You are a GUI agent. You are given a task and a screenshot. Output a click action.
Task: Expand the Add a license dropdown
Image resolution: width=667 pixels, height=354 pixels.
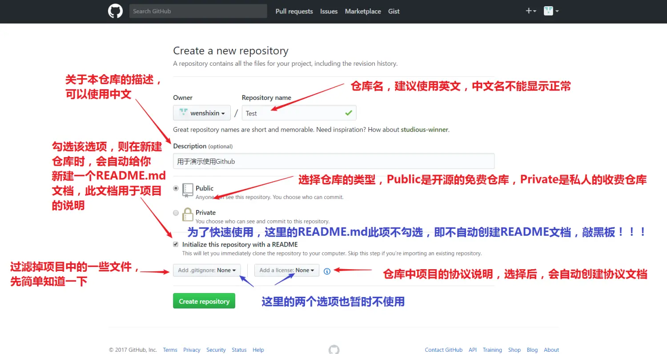point(287,270)
